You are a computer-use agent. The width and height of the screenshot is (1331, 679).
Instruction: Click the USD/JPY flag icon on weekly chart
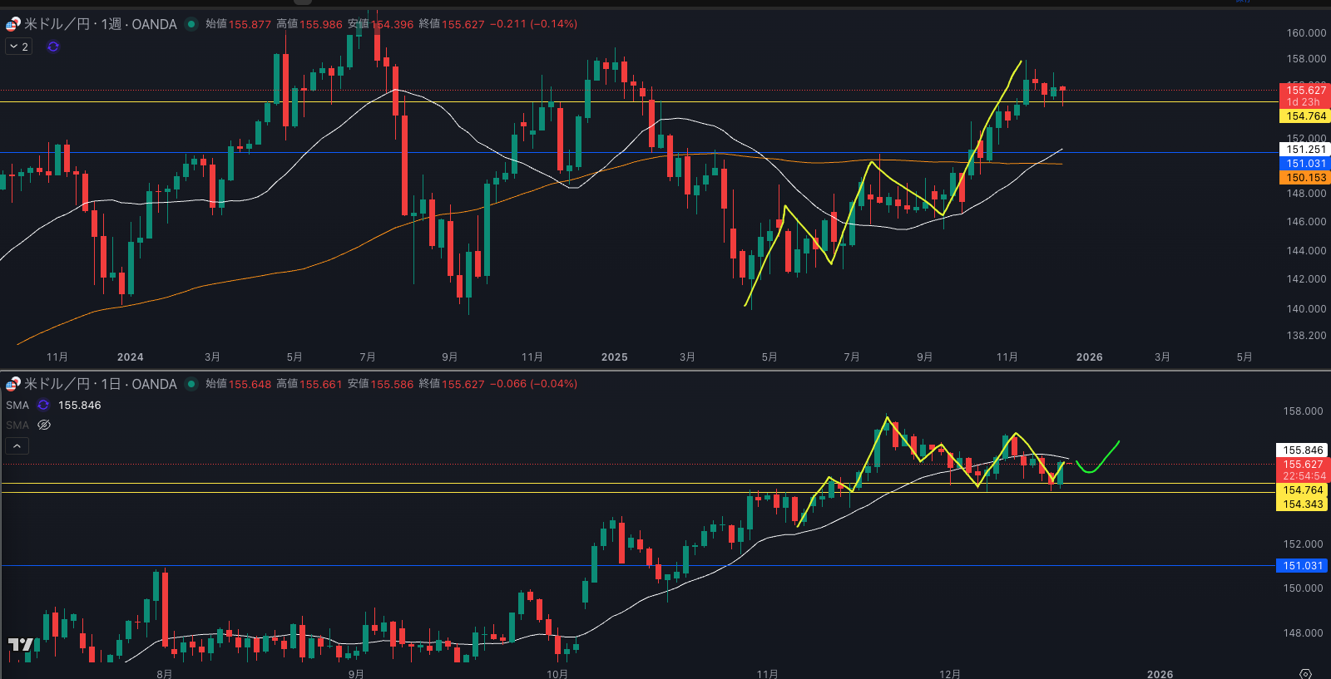(x=13, y=24)
